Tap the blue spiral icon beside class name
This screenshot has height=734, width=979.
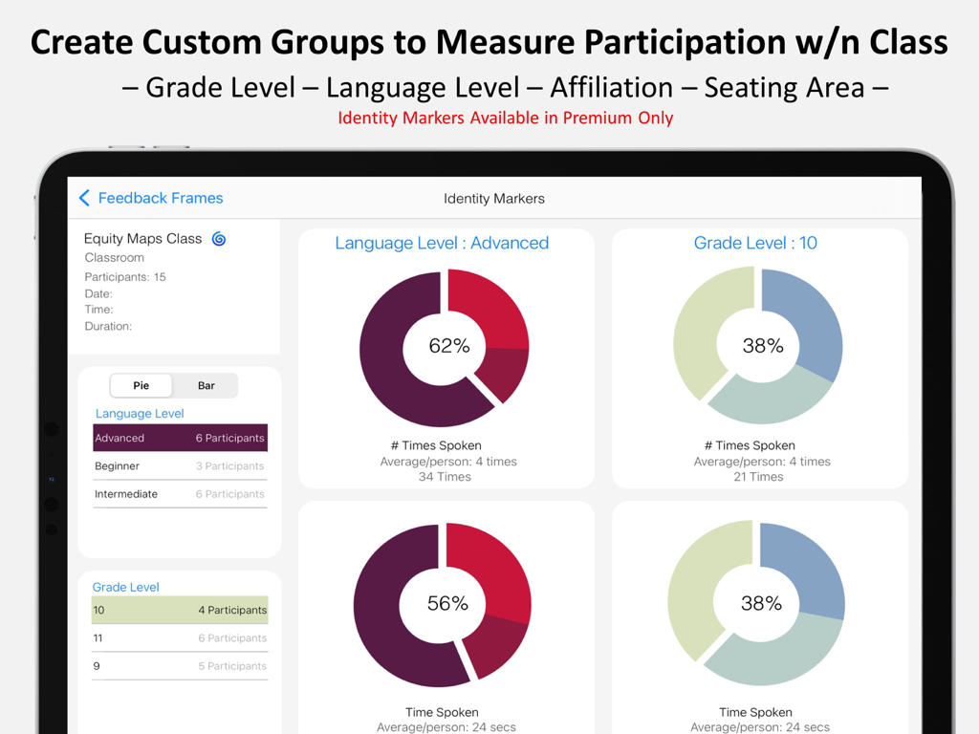click(x=219, y=239)
